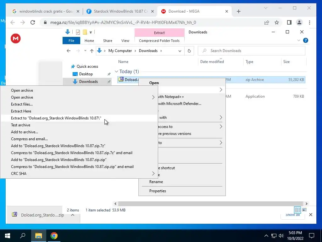Open options for downloaded zip chevron
Image resolution: width=322 pixels, height=242 pixels.
click(x=73, y=215)
